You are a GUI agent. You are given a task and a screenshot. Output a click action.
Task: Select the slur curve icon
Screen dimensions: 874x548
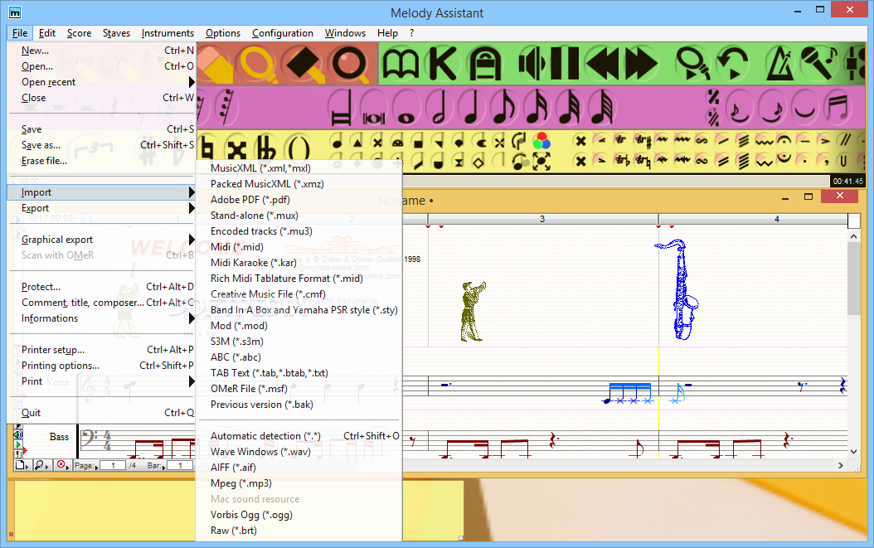click(x=804, y=107)
